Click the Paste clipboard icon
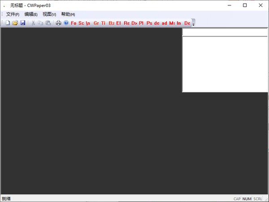The image size is (269, 202). pyautogui.click(x=48, y=23)
